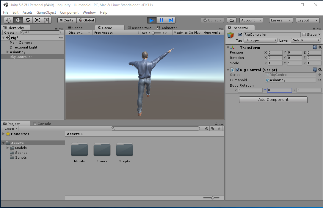The height and width of the screenshot is (208, 323).
Task: Open the Tag dropdown showing Untagged
Action: (260, 40)
